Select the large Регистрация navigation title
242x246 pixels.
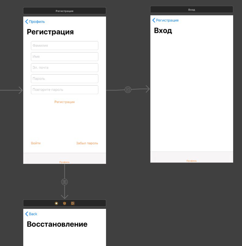50,32
